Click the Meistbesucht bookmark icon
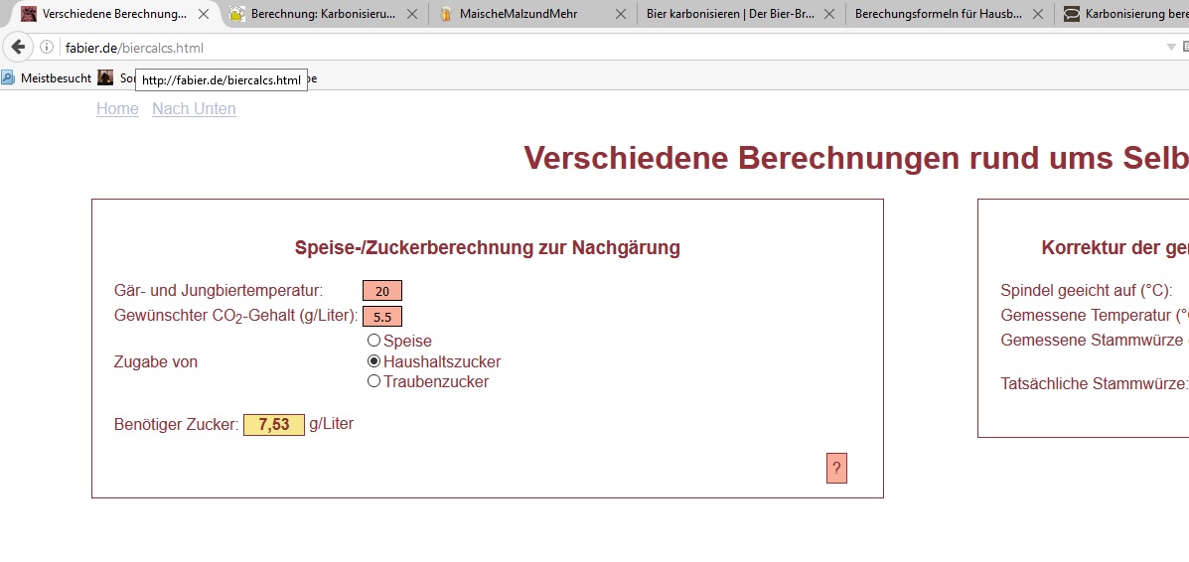The height and width of the screenshot is (562, 1189). pos(8,77)
